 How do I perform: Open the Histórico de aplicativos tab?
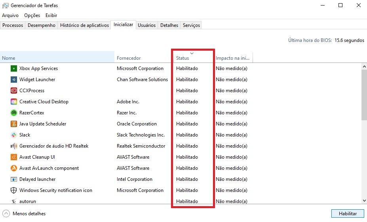(84, 25)
